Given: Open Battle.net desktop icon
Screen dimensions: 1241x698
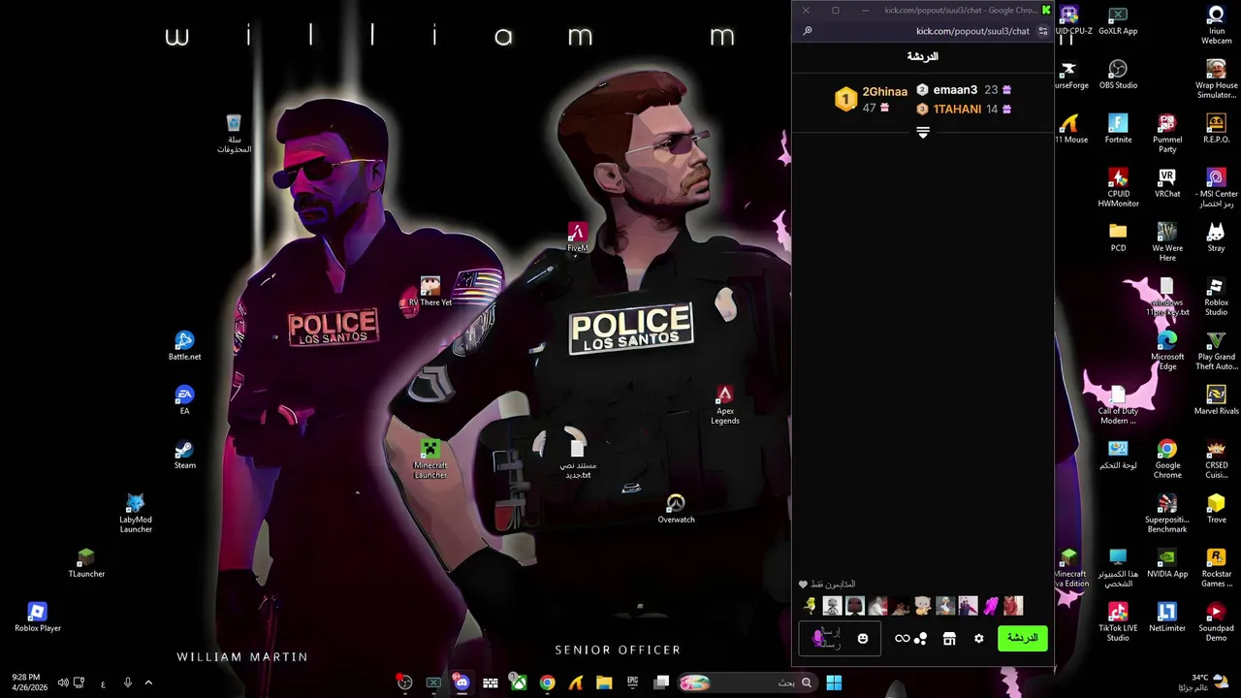Looking at the screenshot, I should (184, 346).
